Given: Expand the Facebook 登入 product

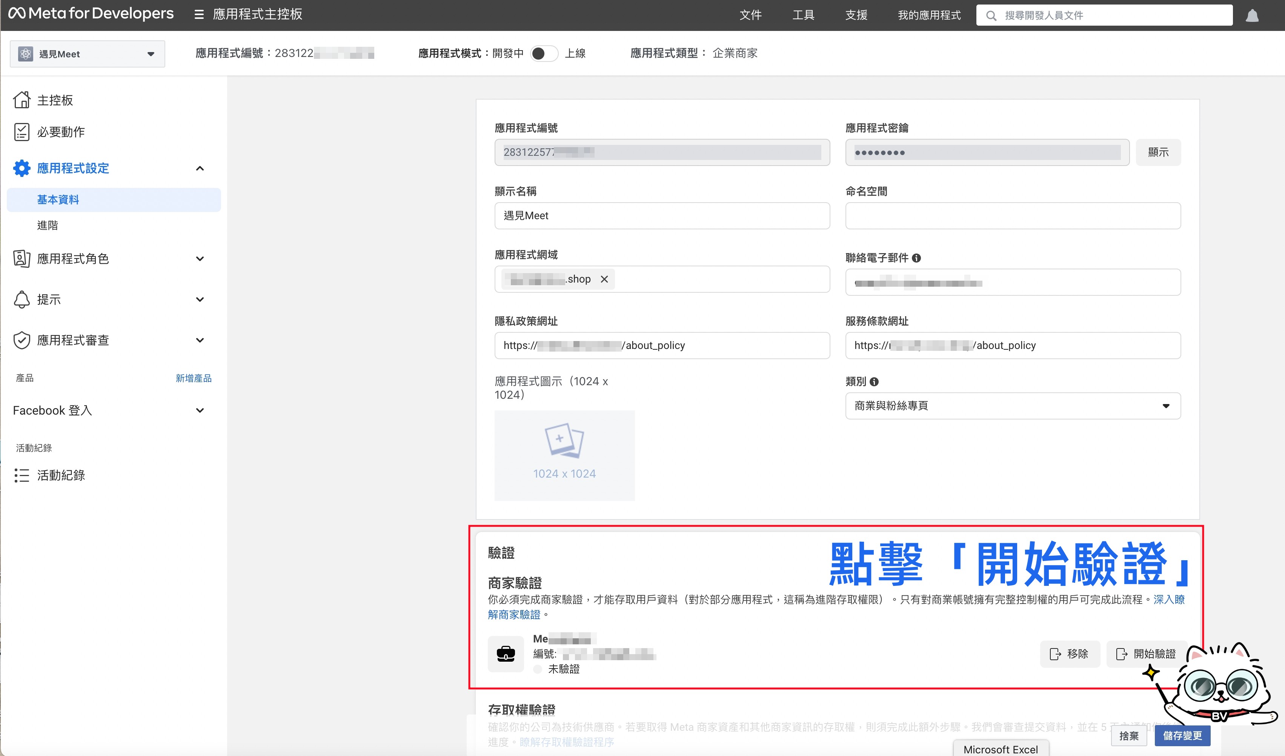Looking at the screenshot, I should [200, 410].
